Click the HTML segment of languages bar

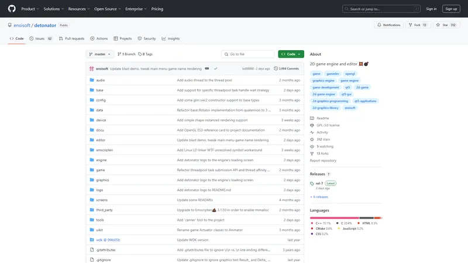tap(377, 218)
